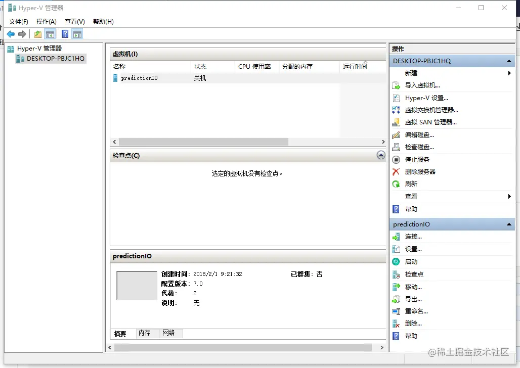Click the 连接 connect icon for predictionIO

pyautogui.click(x=396, y=237)
